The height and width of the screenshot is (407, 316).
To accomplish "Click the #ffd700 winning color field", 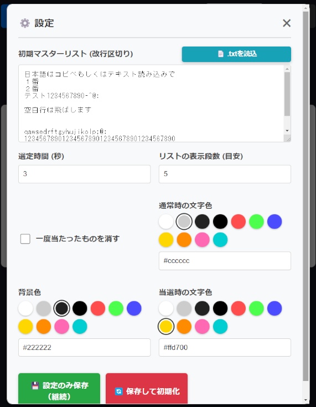I will click(x=225, y=347).
